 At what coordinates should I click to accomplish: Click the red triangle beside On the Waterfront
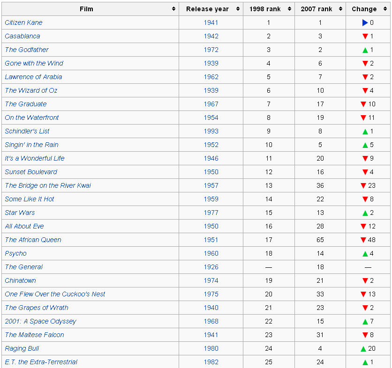click(x=363, y=118)
